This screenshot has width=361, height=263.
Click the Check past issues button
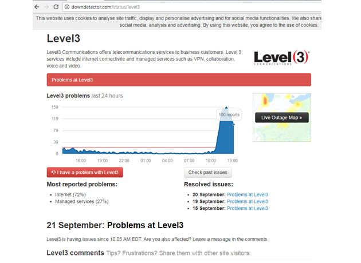click(x=207, y=172)
